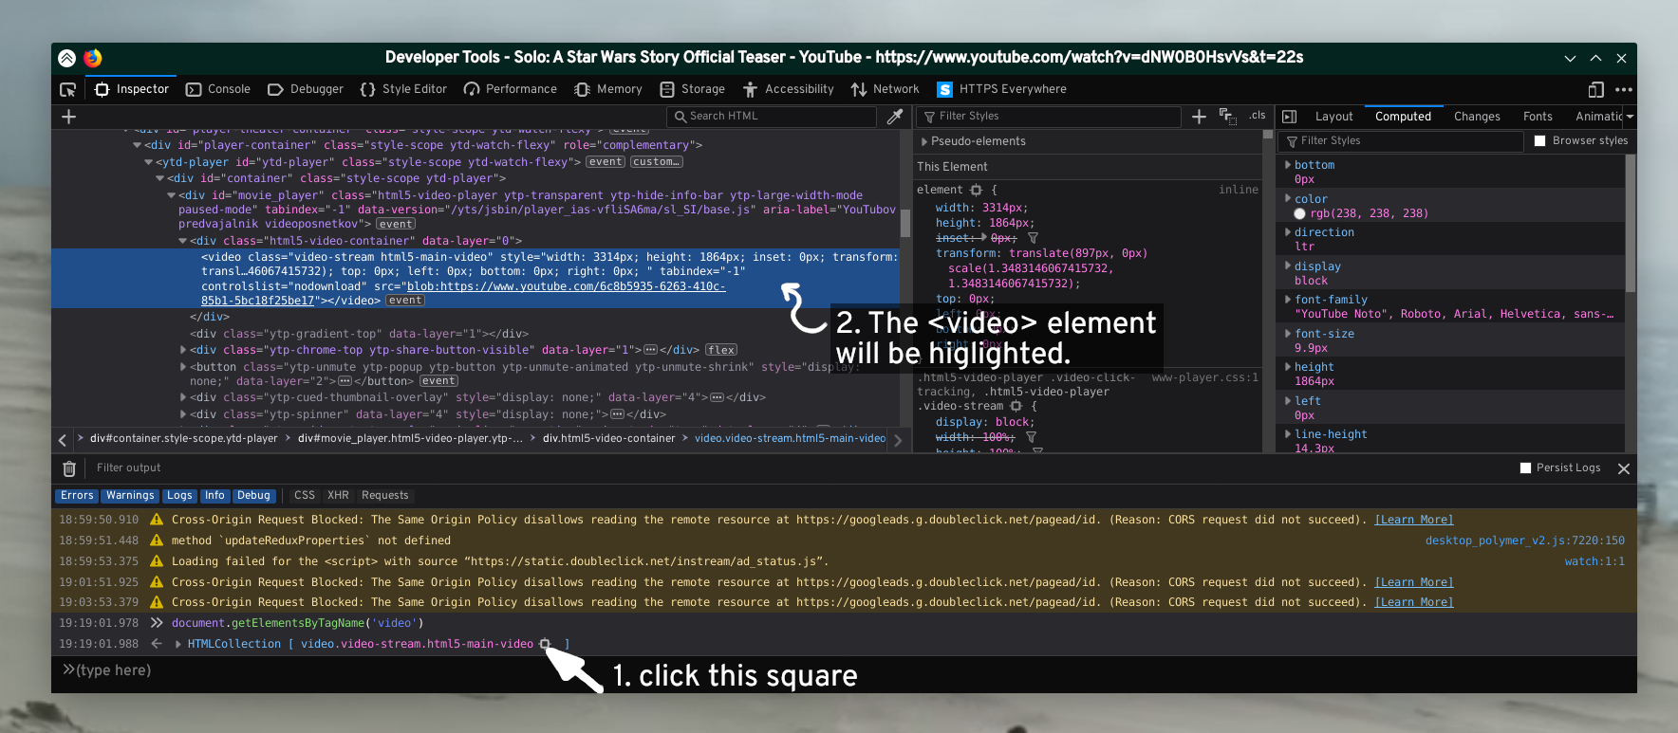Toggle the Debug console filter

point(253,496)
